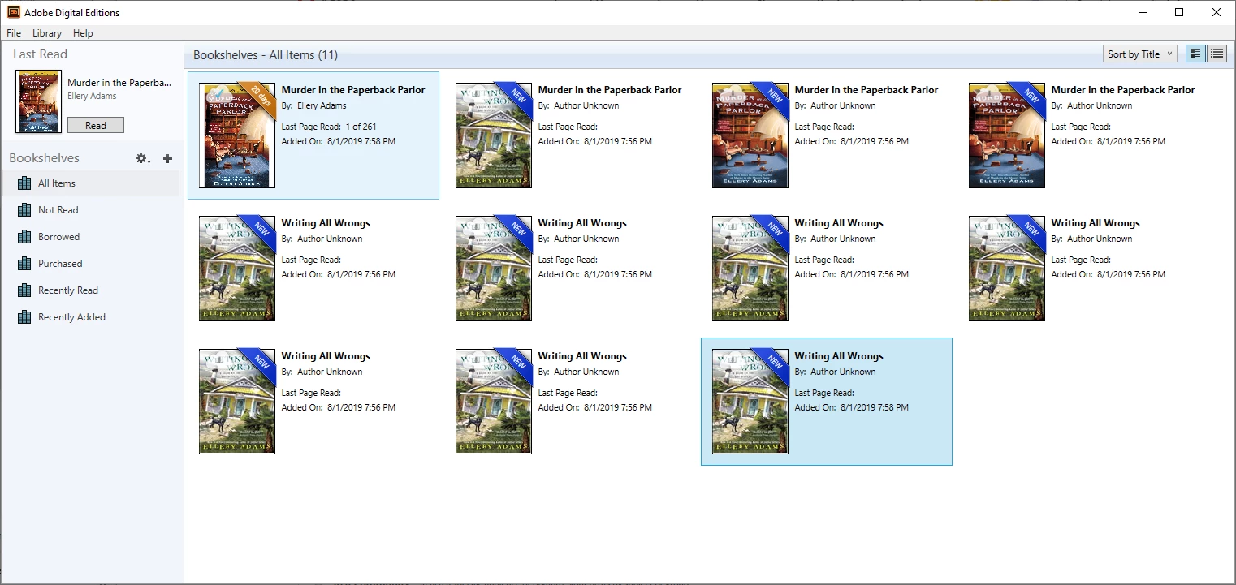Click the Not Read bookshelf icon
Screen dimensions: 1236x585
click(24, 210)
